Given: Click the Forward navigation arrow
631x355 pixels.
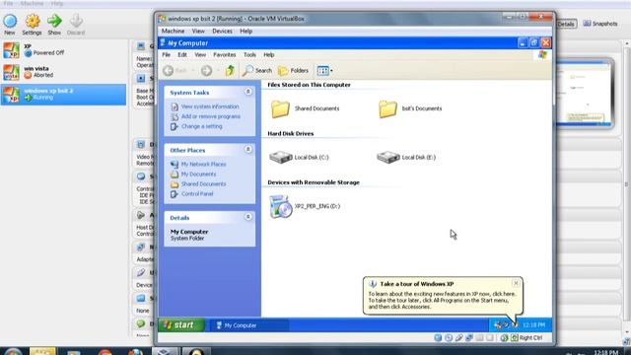Looking at the screenshot, I should (x=206, y=71).
